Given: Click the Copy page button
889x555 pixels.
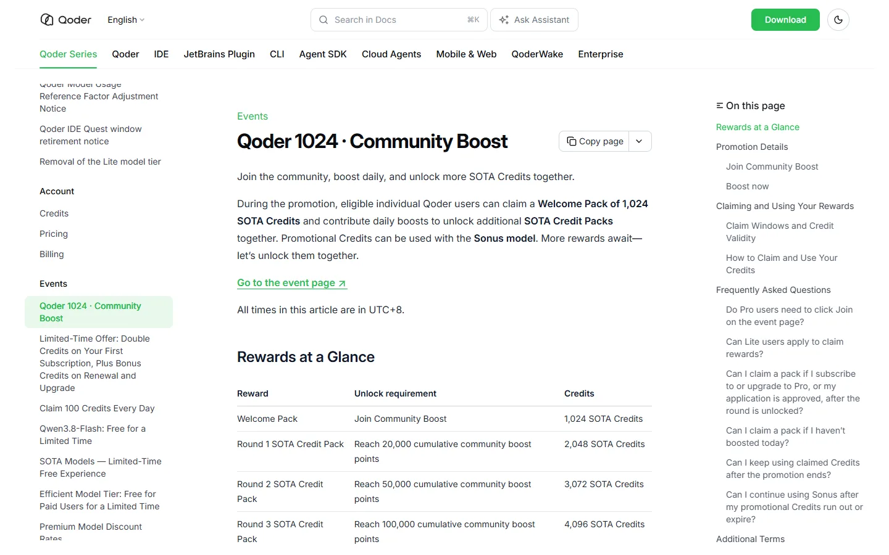Looking at the screenshot, I should (x=595, y=141).
